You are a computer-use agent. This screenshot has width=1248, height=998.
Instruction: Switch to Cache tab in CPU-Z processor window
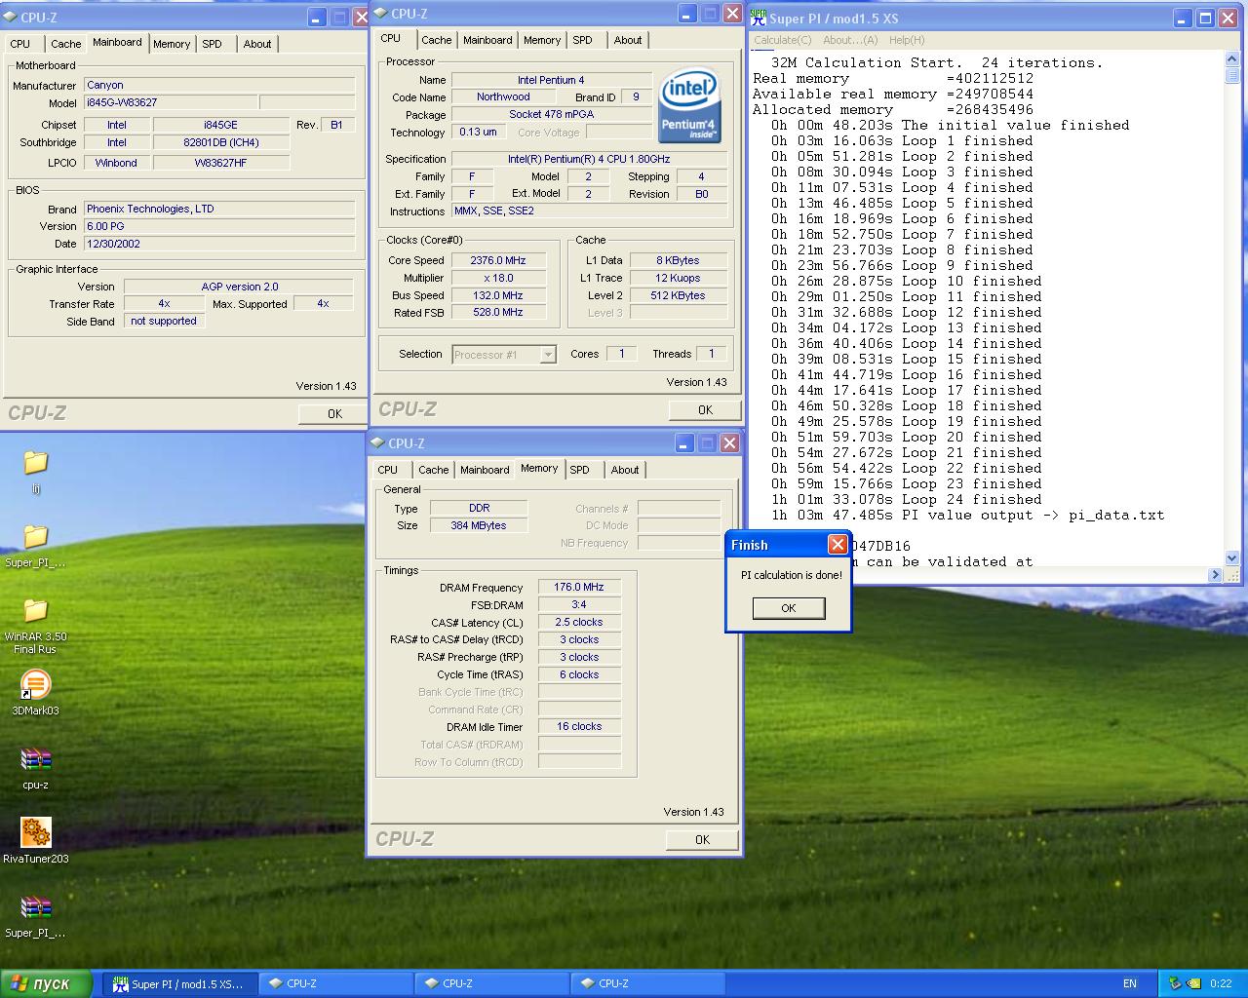click(x=436, y=40)
